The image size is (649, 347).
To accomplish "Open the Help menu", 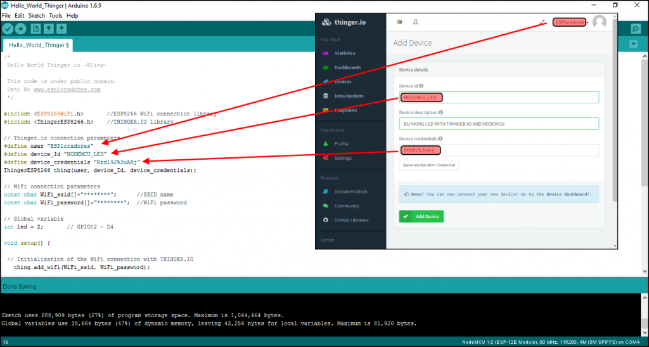I will point(72,16).
